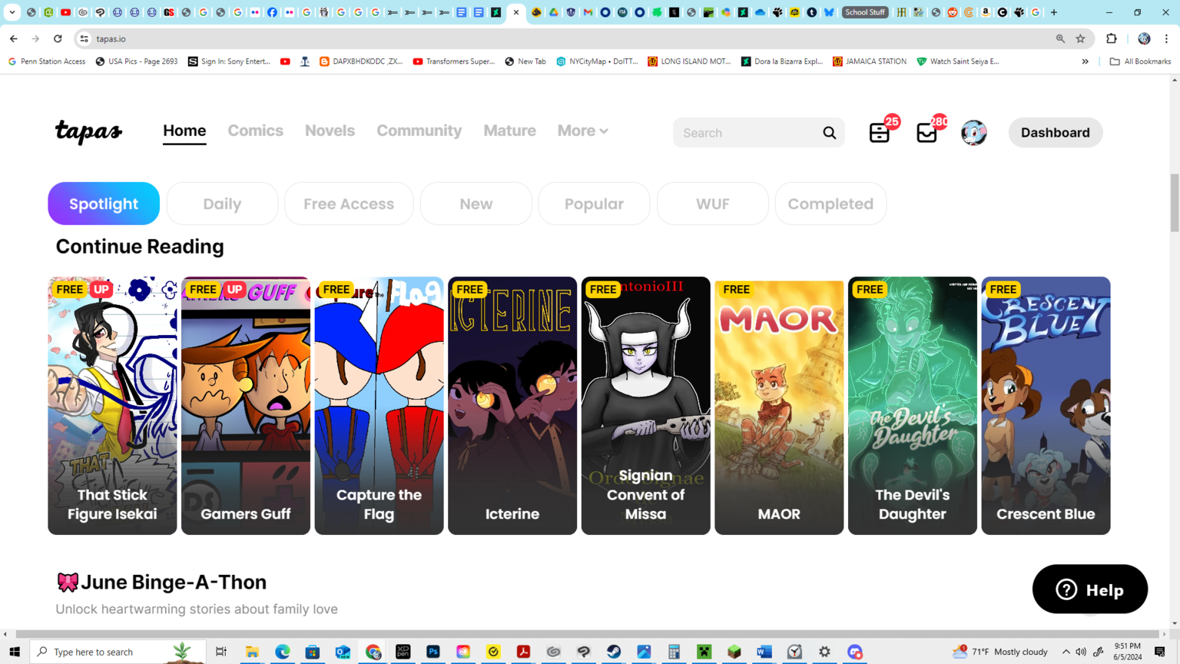Reload the page
Screen dimensions: 1180x664
pos(58,38)
